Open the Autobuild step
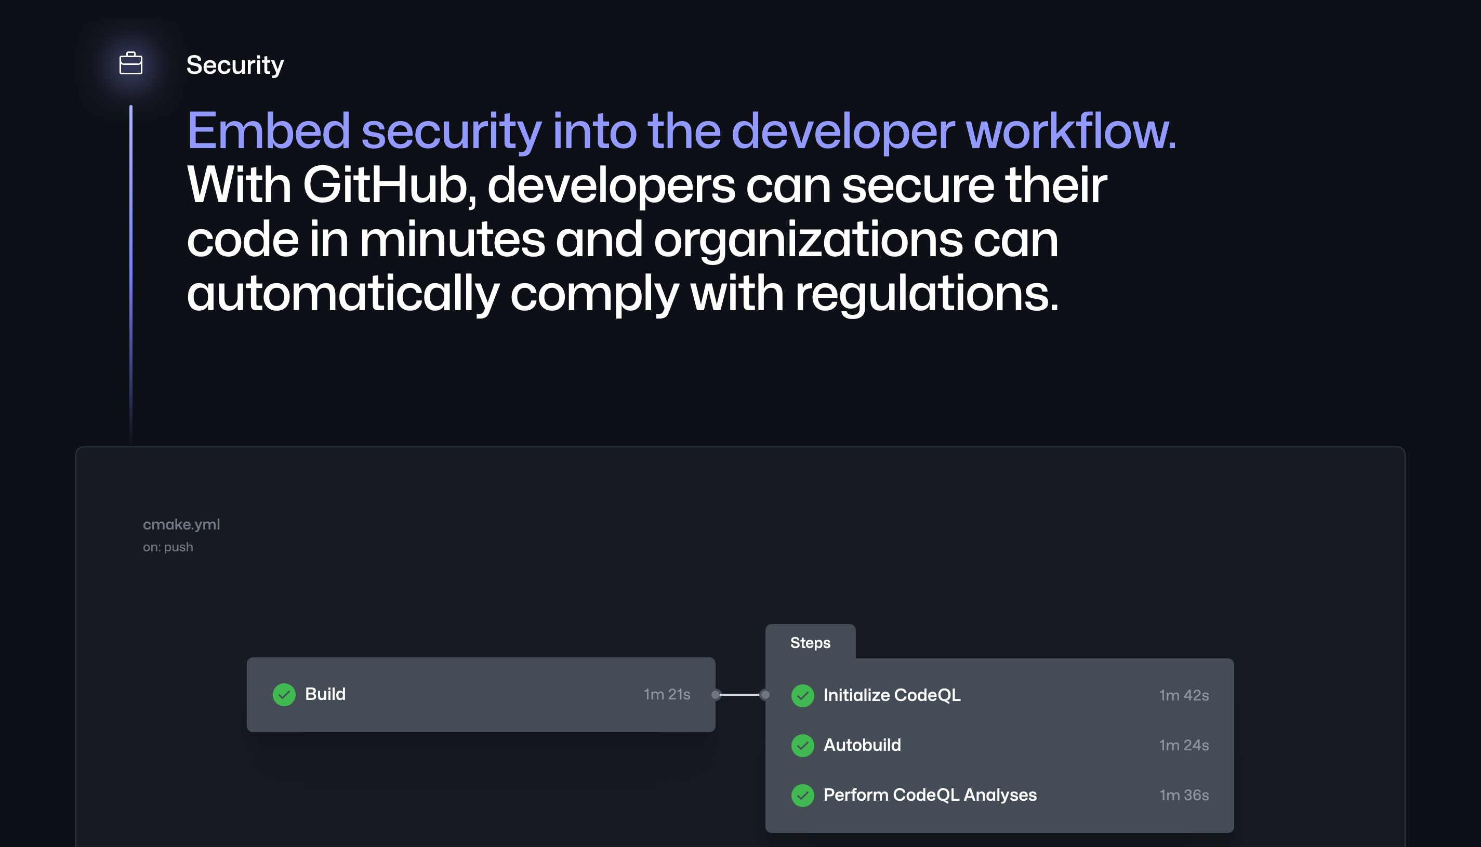Screen dimensions: 1481x847 [x=862, y=745]
